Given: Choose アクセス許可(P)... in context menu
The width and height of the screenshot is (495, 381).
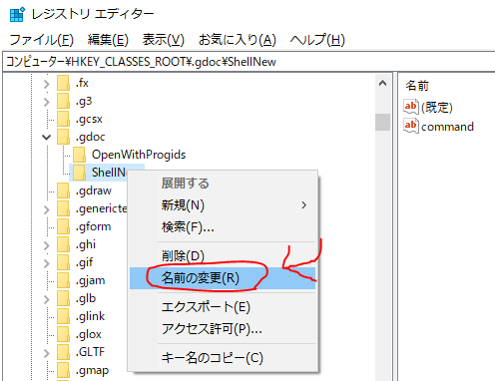Looking at the screenshot, I should pos(223,329).
